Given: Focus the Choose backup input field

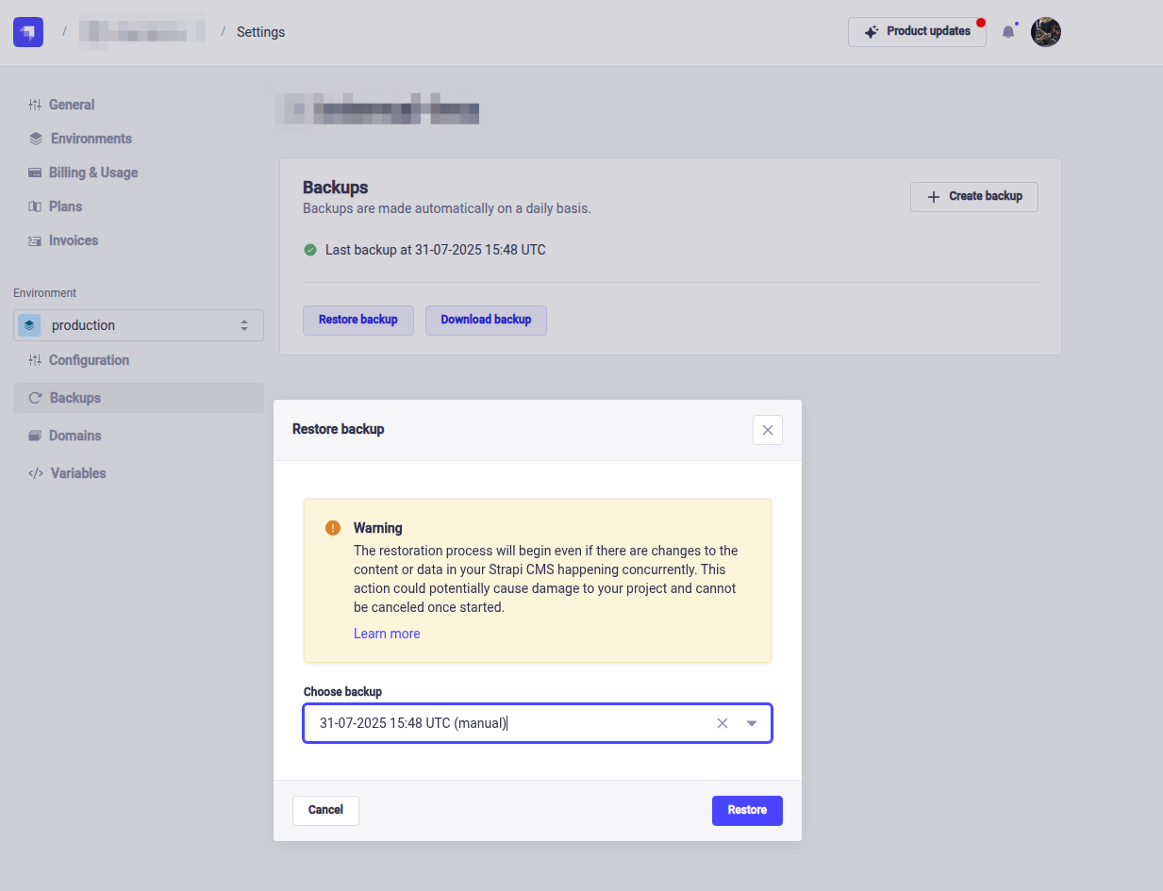Looking at the screenshot, I should point(509,723).
